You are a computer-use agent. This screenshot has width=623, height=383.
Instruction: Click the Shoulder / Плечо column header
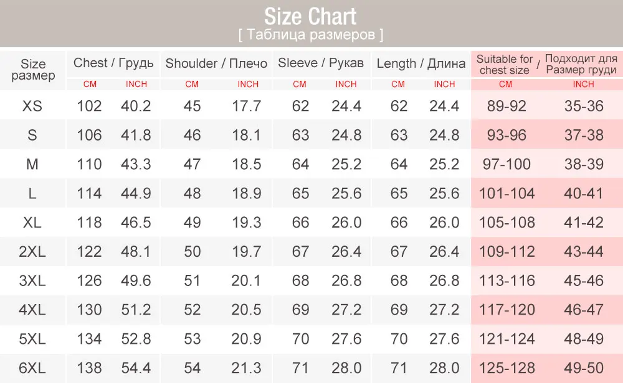coord(216,63)
